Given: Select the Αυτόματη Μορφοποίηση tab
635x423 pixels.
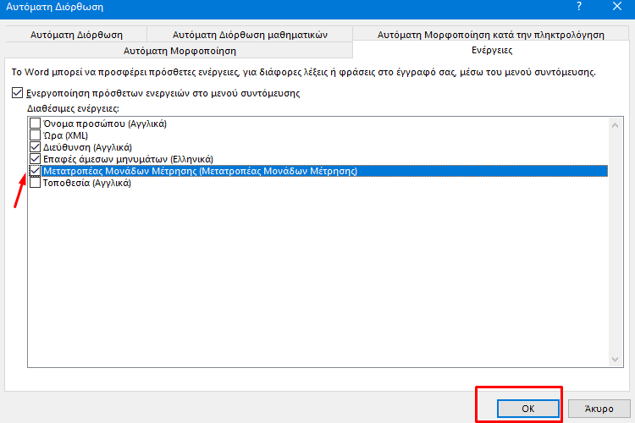Looking at the screenshot, I should click(179, 51).
